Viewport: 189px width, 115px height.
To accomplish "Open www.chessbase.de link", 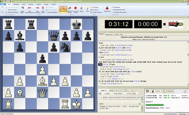I will [x=170, y=114].
